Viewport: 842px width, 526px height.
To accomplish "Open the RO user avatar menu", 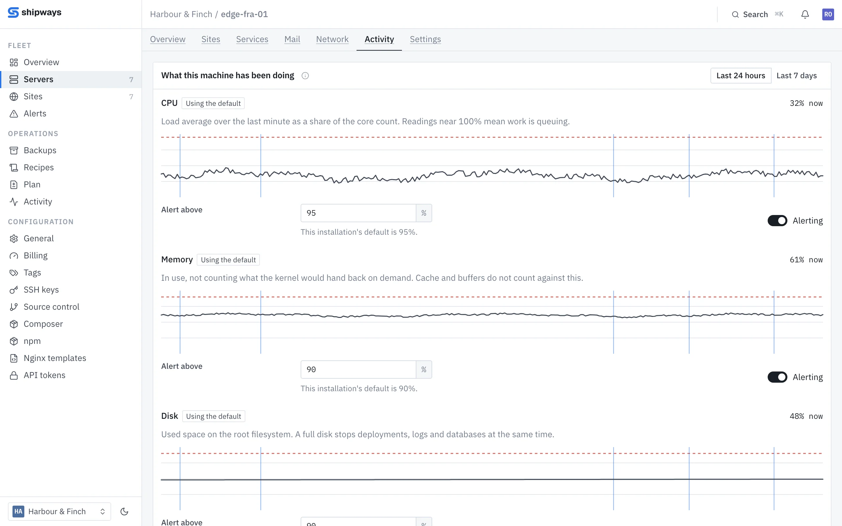I will click(x=828, y=14).
